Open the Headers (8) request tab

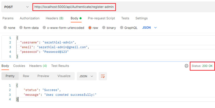click(54, 18)
